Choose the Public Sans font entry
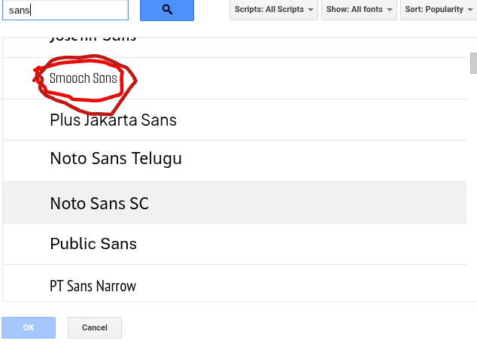This screenshot has width=477, height=353. point(93,244)
